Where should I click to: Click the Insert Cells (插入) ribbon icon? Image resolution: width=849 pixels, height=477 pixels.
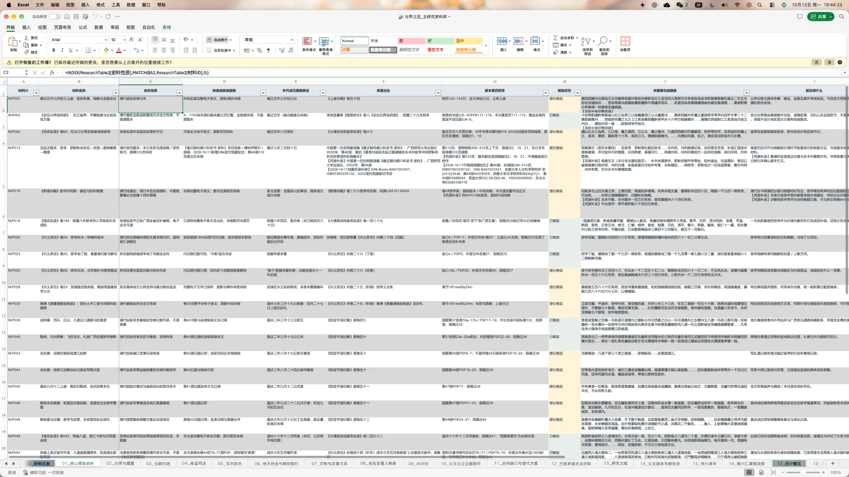[x=502, y=41]
